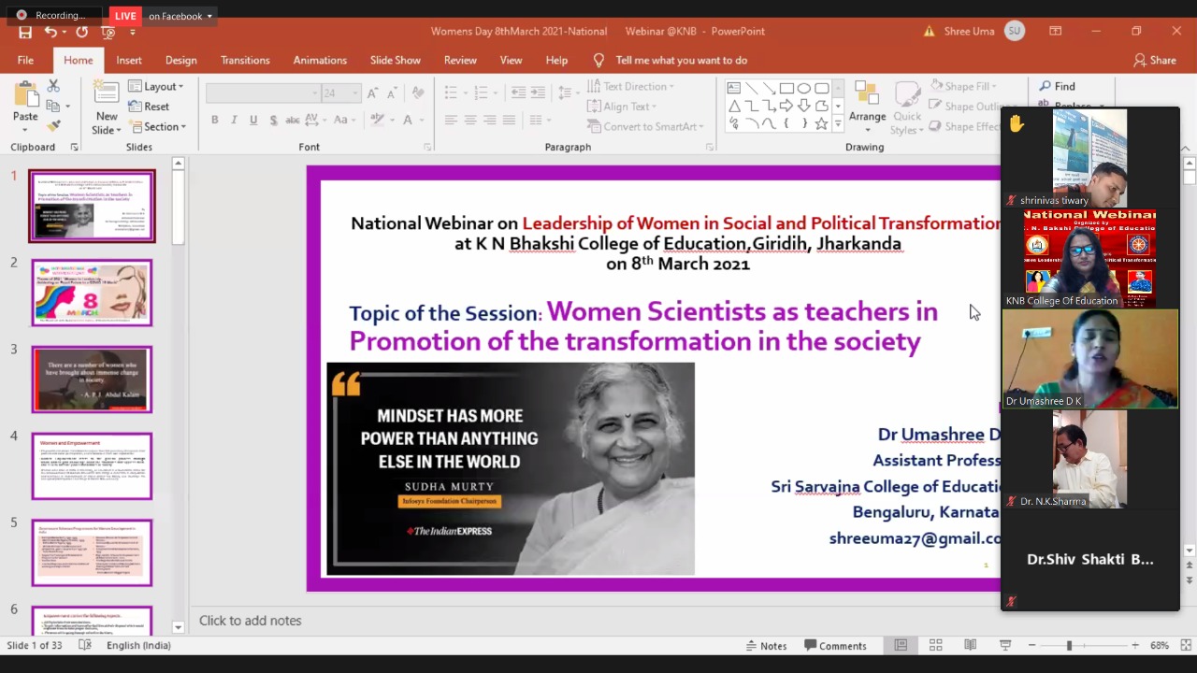Screen dimensions: 1197x673
Task: Apply numbered list formatting
Action: [483, 93]
